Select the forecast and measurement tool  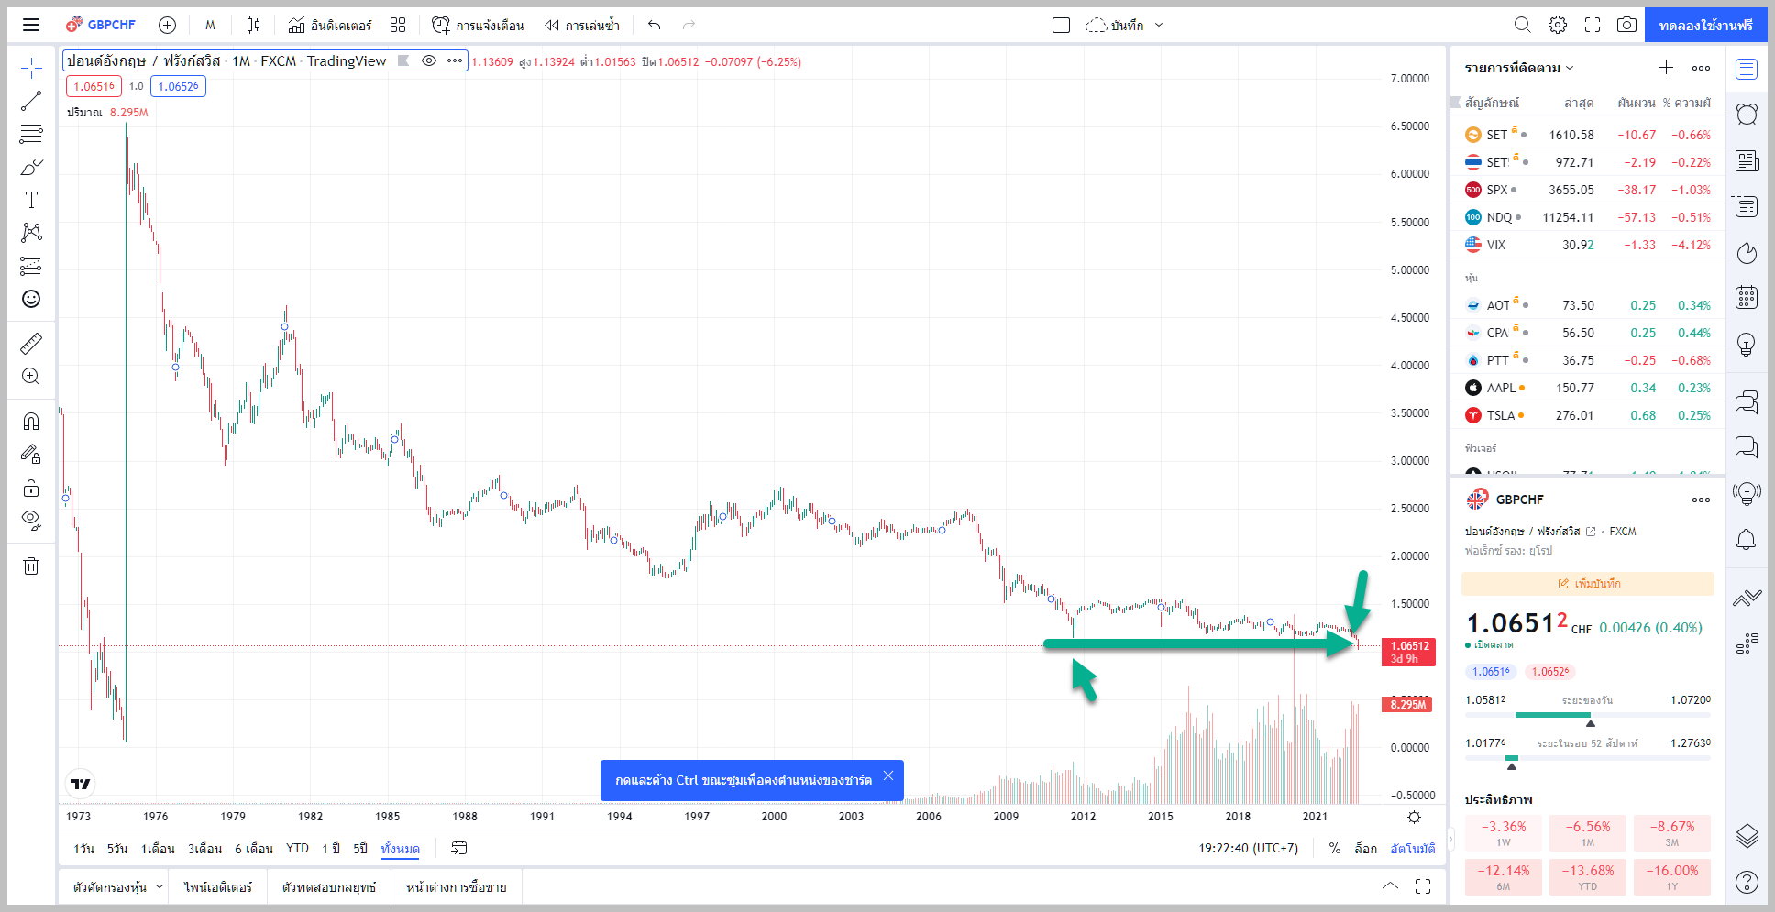tap(31, 266)
